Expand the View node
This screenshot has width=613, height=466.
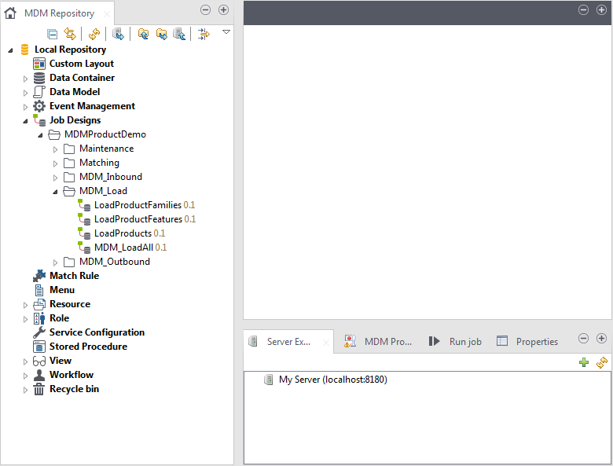pyautogui.click(x=25, y=361)
